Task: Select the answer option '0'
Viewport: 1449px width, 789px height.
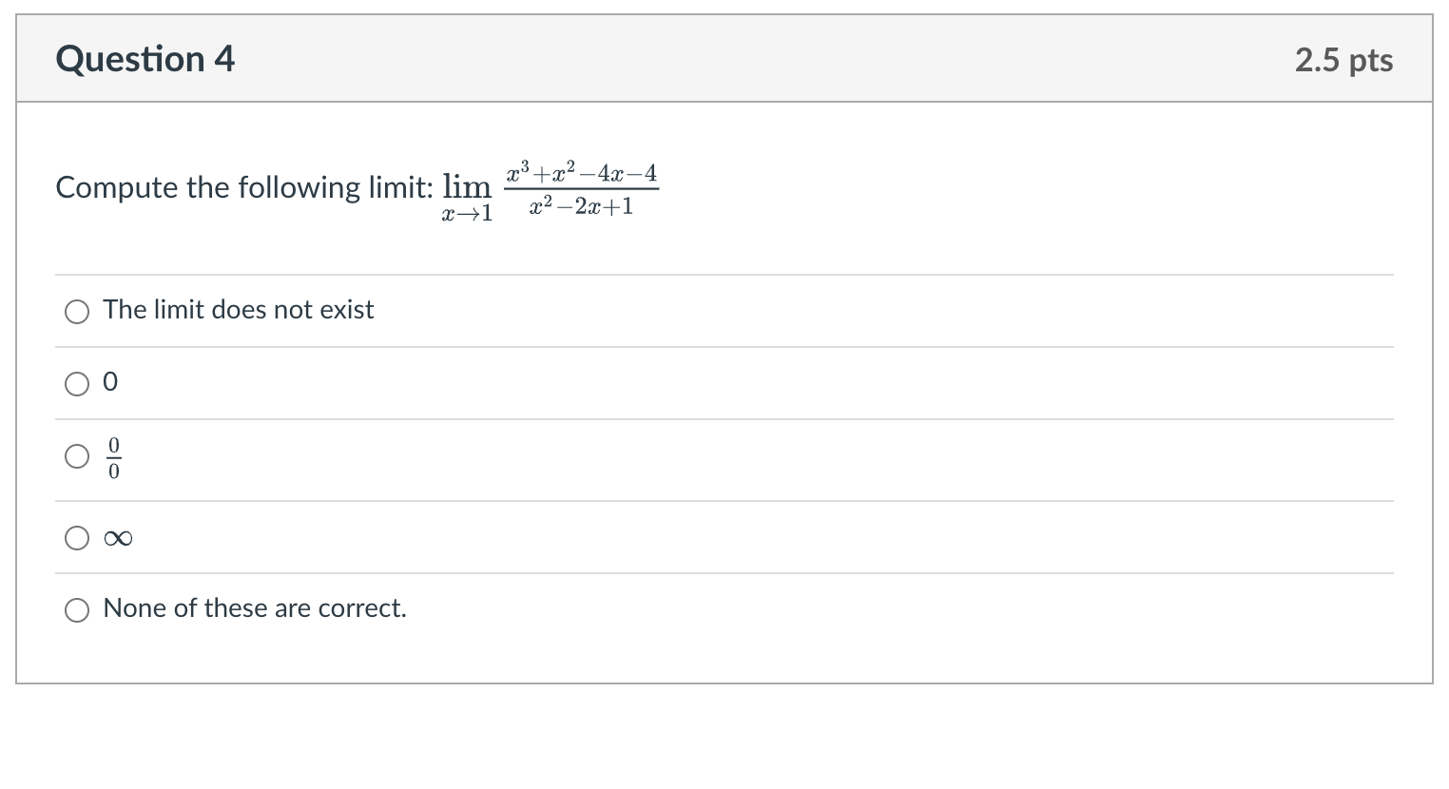Action: 77,384
